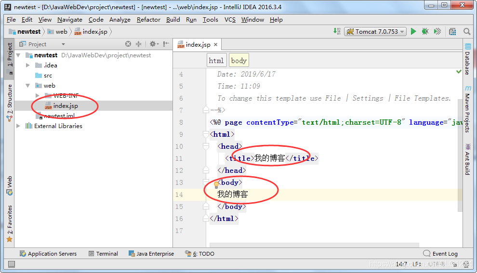Open the Structure tool window

coord(10,103)
